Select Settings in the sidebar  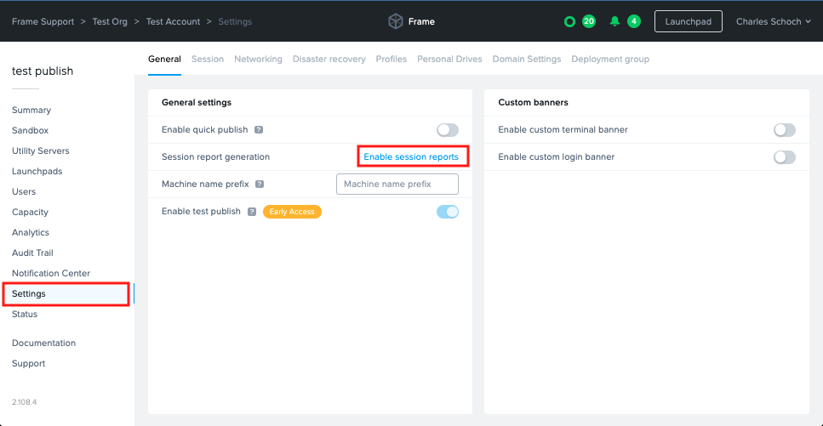pyautogui.click(x=66, y=294)
